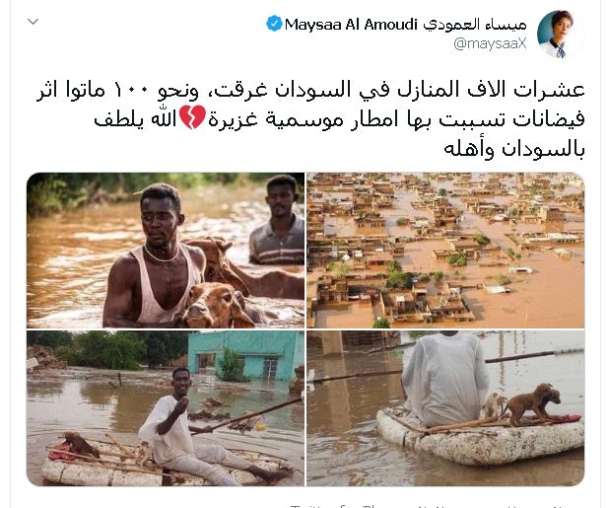609x508 pixels.
Task: Open the photo of puppies on foam raft
Action: (445, 408)
